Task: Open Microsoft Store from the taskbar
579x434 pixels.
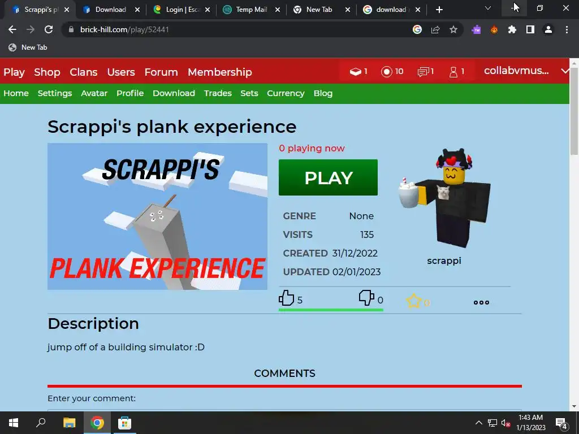Action: pos(124,423)
